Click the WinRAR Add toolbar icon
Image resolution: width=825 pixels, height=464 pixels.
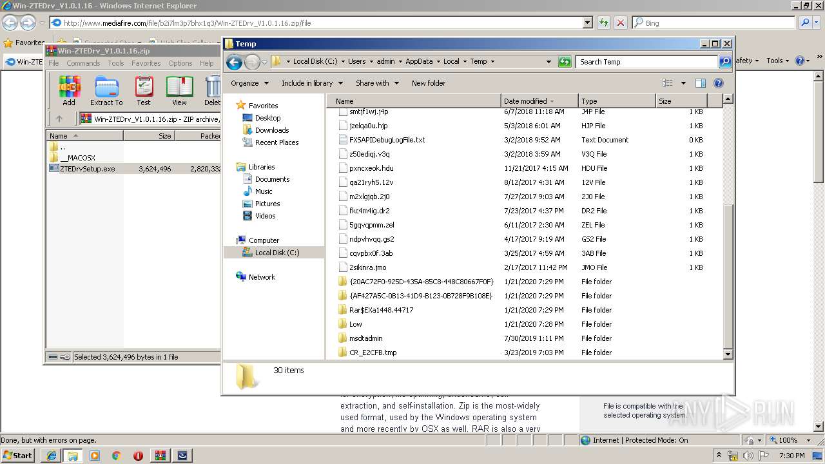tap(69, 90)
